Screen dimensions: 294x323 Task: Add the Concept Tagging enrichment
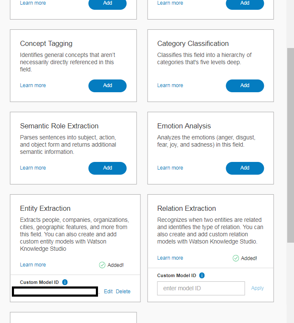point(107,85)
